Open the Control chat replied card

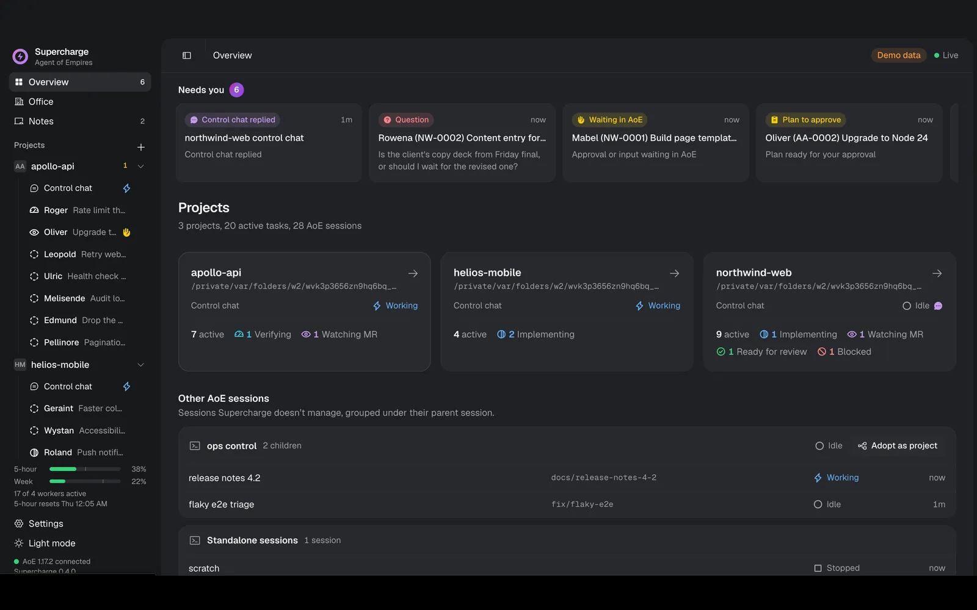point(269,143)
